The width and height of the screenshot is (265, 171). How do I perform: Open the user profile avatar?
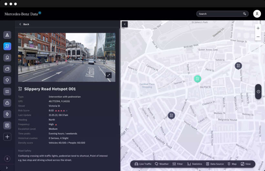coord(257,14)
